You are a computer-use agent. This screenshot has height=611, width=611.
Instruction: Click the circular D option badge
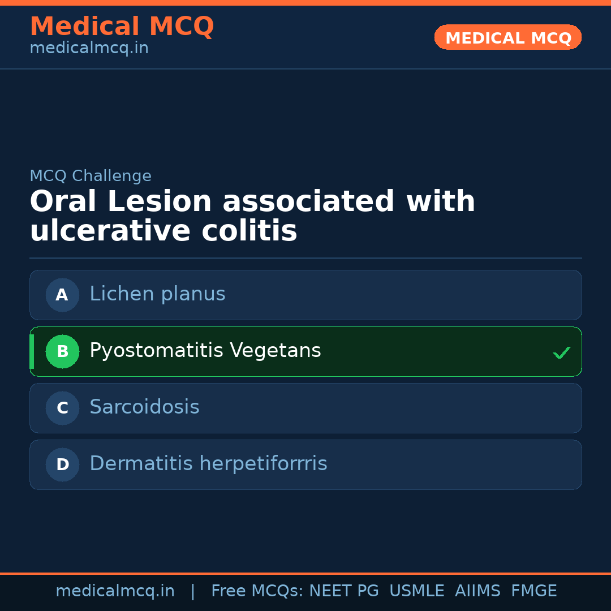pyautogui.click(x=62, y=464)
